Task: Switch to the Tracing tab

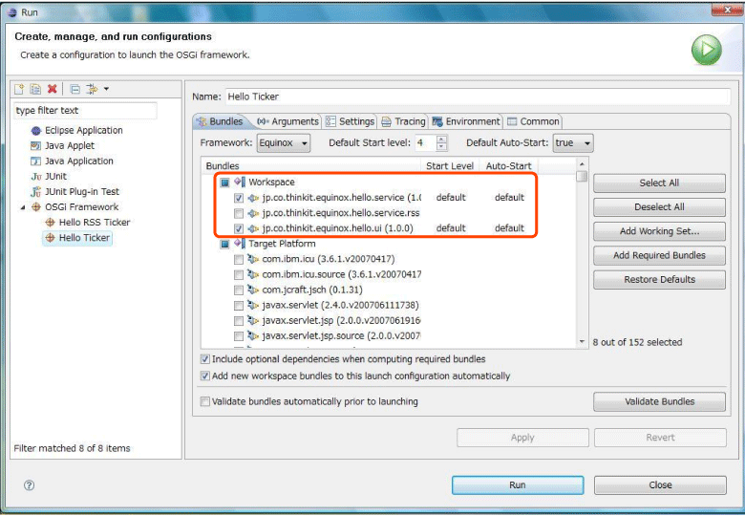Action: pyautogui.click(x=403, y=121)
